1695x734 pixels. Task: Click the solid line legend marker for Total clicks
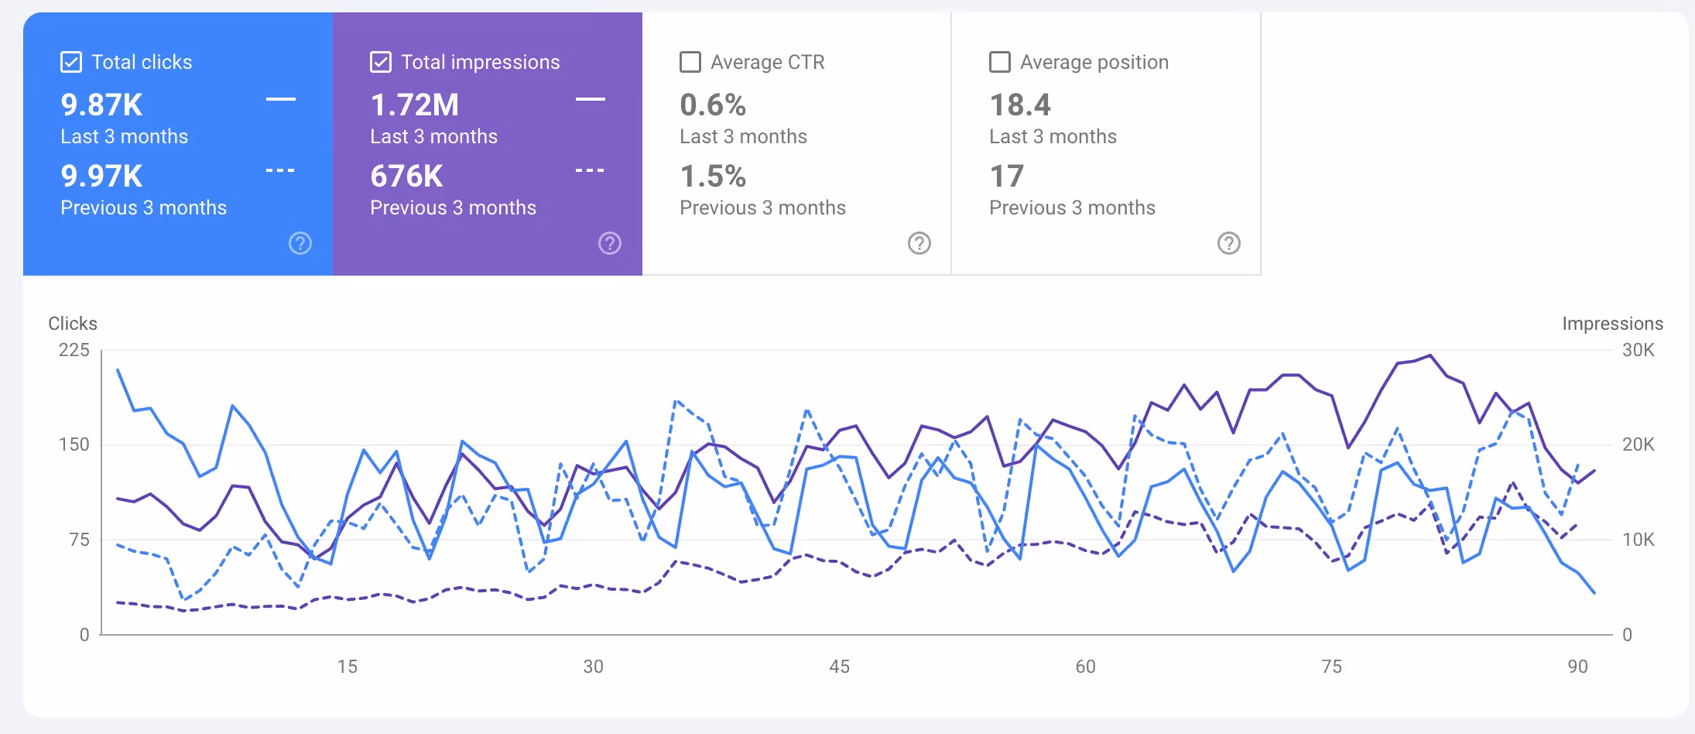(281, 99)
